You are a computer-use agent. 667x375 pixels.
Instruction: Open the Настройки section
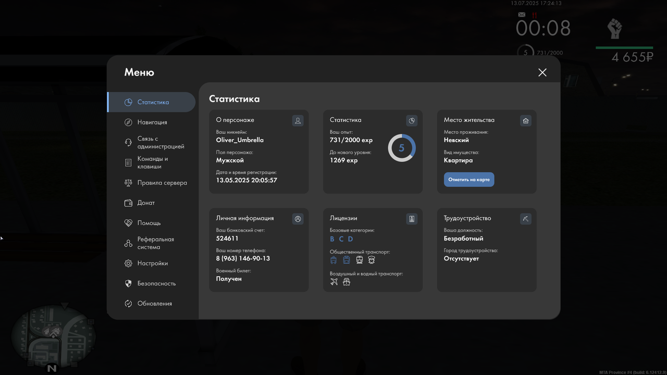click(x=151, y=264)
